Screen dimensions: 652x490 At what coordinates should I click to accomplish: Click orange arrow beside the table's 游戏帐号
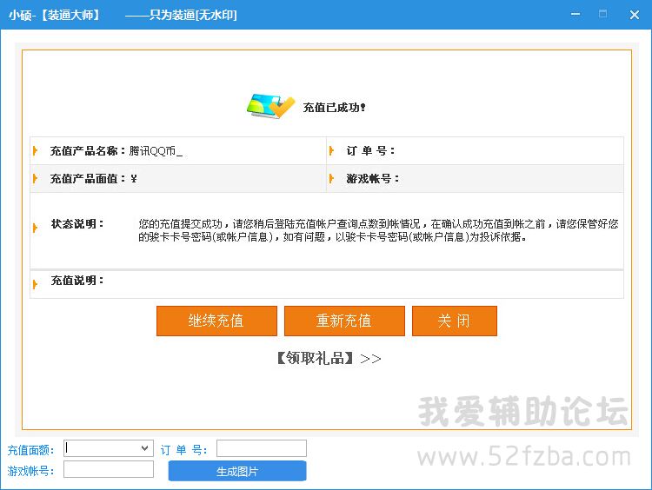pos(331,179)
